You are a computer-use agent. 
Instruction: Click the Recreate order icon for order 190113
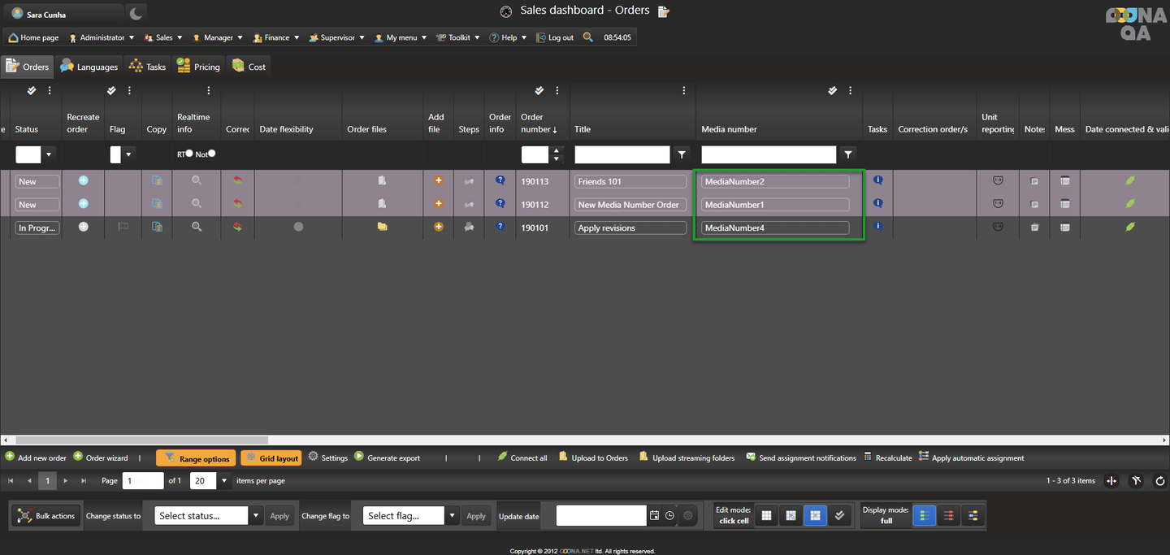tap(83, 180)
